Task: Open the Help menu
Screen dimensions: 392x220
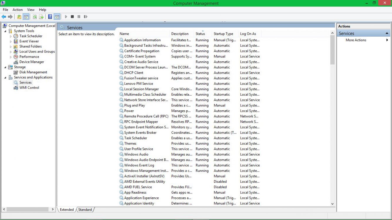Action: (43, 10)
